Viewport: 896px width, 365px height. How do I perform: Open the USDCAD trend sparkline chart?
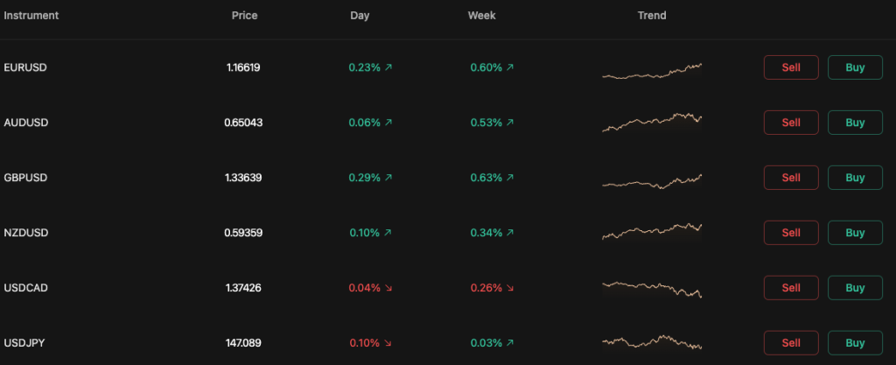652,289
